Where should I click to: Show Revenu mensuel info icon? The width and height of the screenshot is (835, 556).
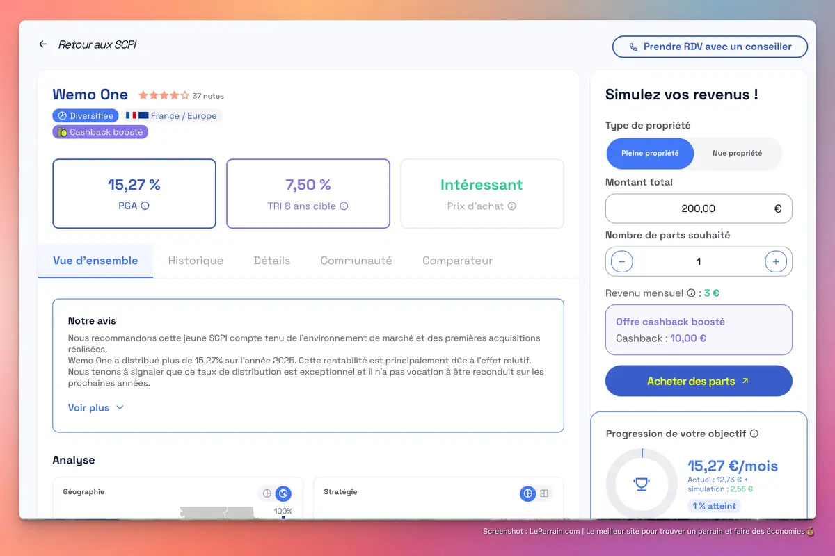[691, 293]
